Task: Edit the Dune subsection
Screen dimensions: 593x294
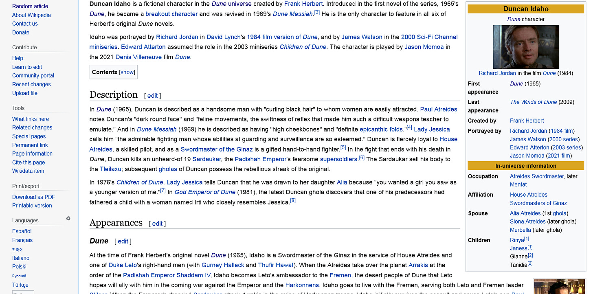Action: [x=123, y=241]
